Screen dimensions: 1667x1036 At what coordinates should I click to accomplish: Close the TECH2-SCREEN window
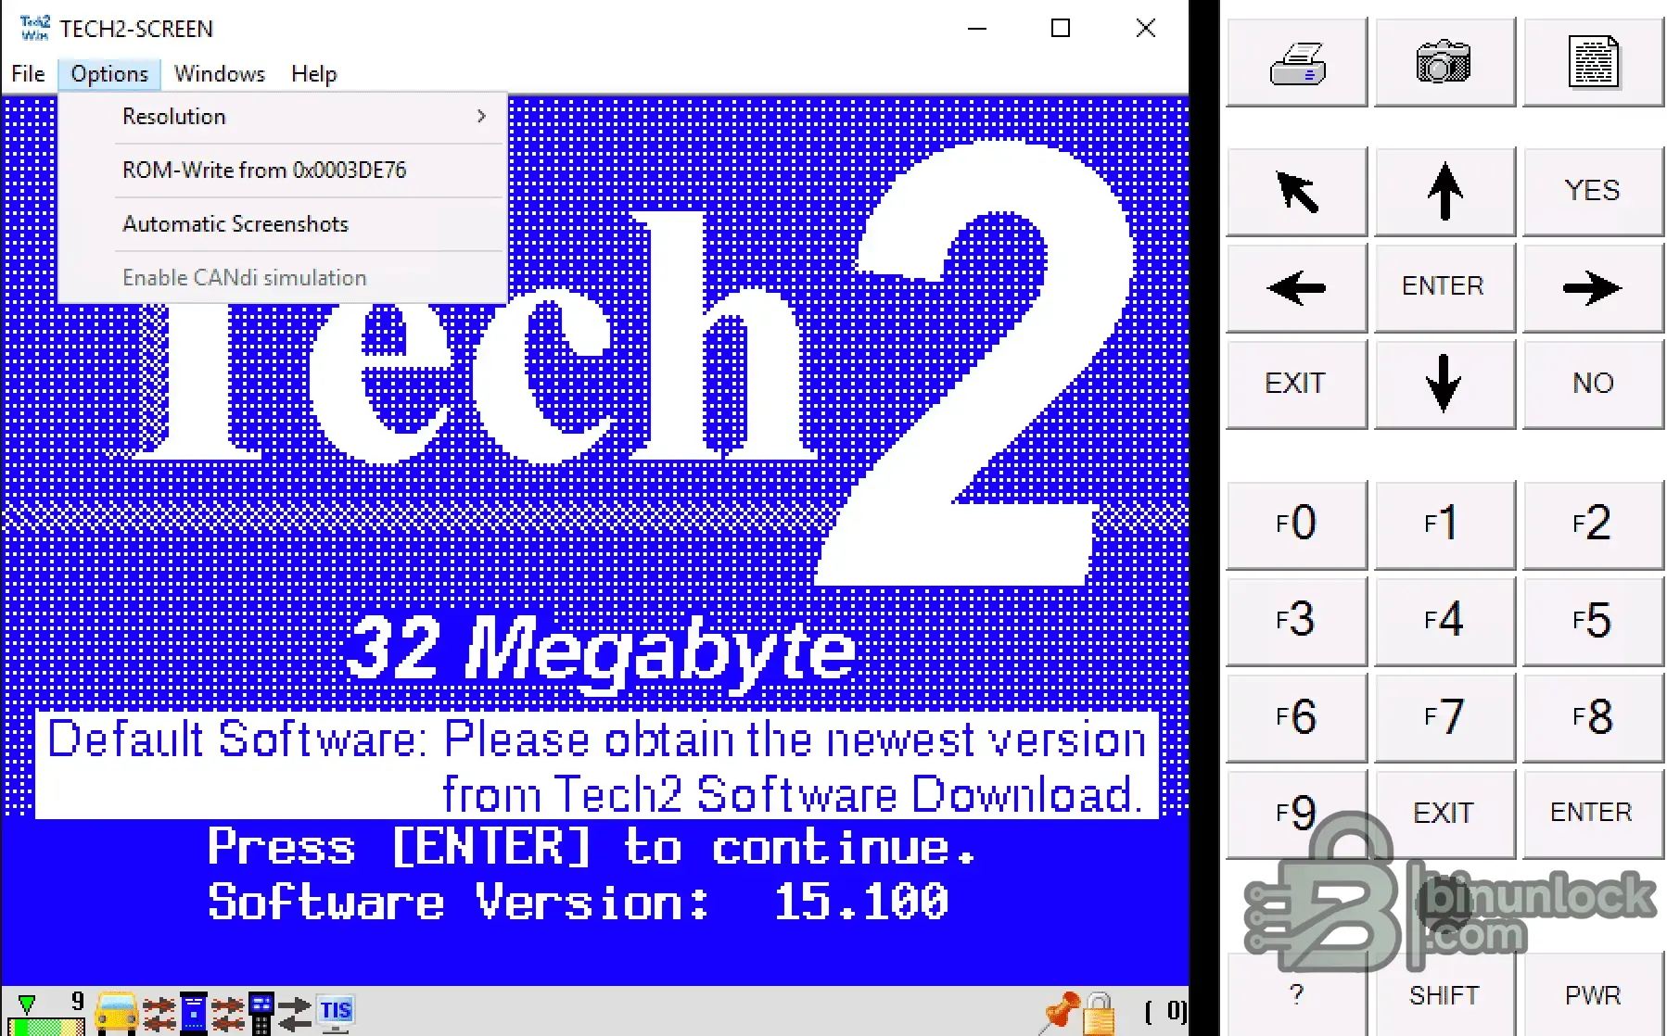pos(1146,29)
